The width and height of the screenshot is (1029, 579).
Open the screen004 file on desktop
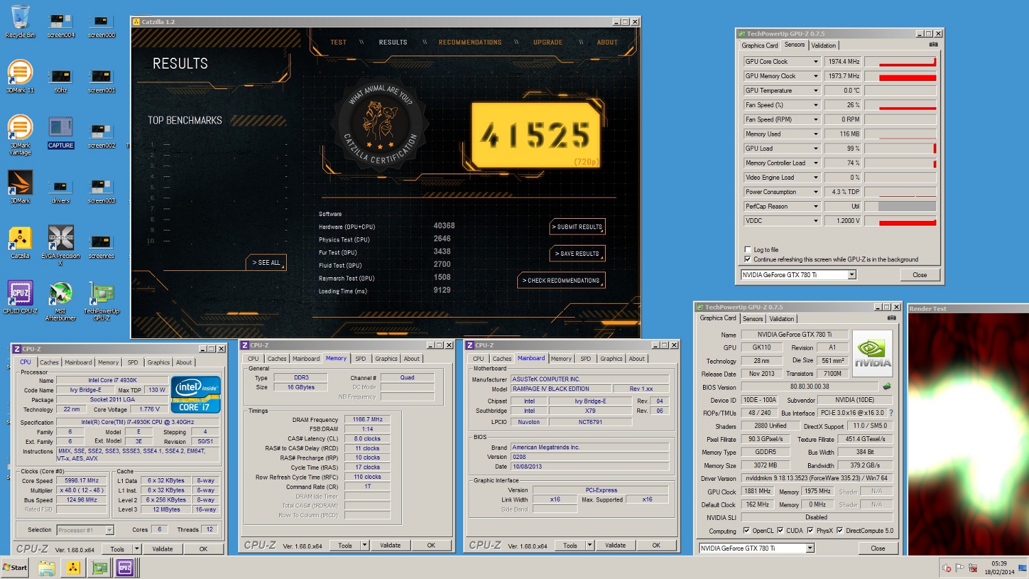[60, 25]
